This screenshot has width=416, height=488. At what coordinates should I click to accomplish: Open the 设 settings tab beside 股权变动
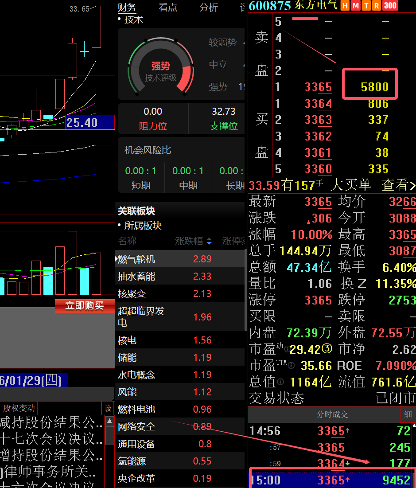(108, 408)
